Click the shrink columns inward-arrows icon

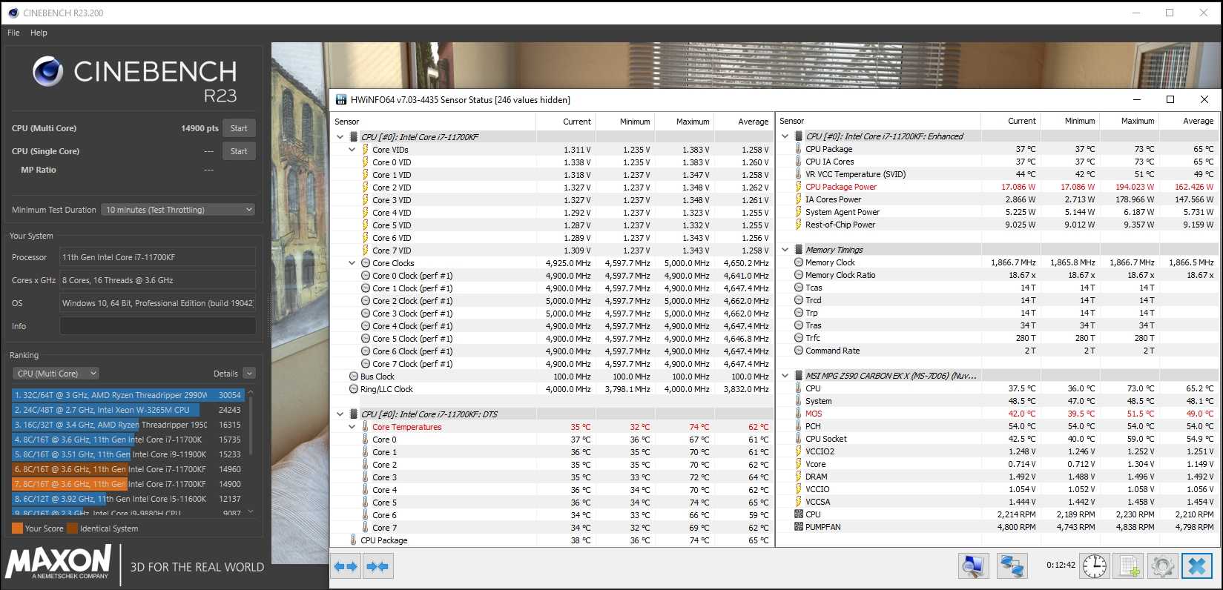[378, 566]
